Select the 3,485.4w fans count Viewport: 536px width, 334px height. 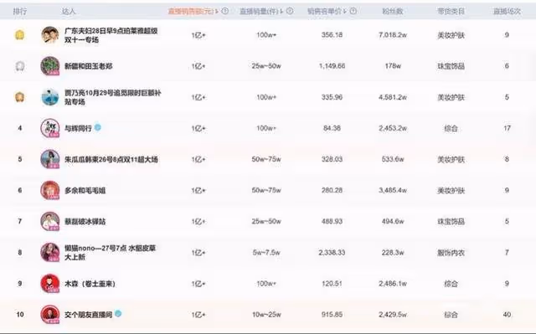[393, 190]
